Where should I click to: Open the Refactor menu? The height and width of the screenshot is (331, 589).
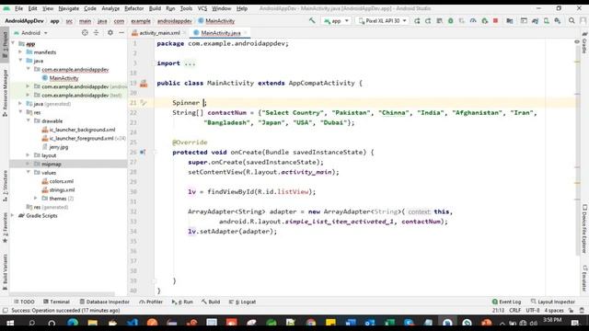[134, 8]
